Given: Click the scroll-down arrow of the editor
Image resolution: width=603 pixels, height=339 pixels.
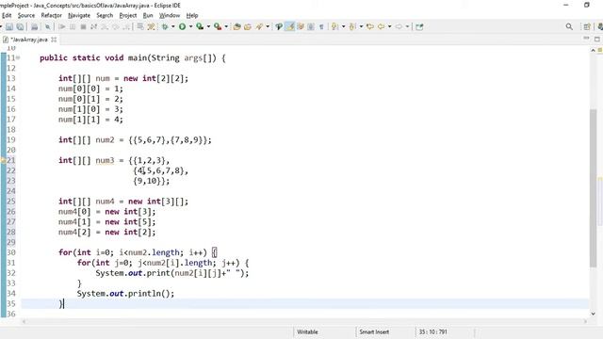Looking at the screenshot, I should point(593,314).
